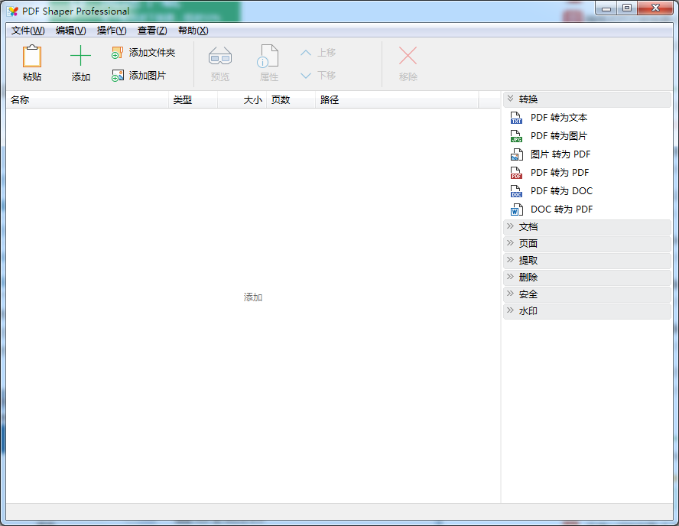
Task: Click the Add Image (添加图片) icon
Action: pyautogui.click(x=117, y=76)
